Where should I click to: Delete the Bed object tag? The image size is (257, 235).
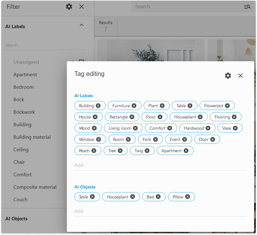tap(158, 197)
